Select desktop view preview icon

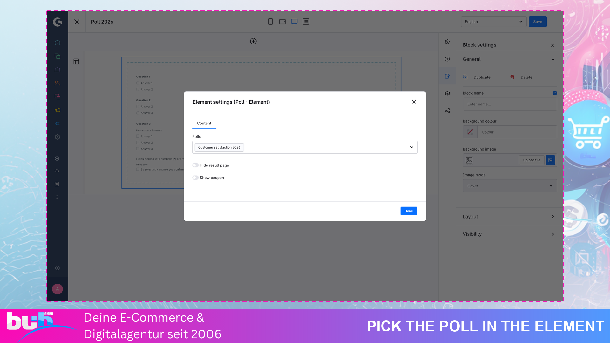pos(294,22)
